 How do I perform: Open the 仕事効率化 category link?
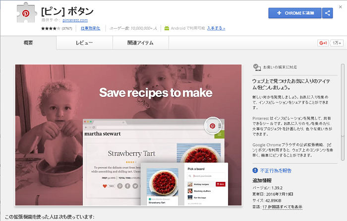90,28
